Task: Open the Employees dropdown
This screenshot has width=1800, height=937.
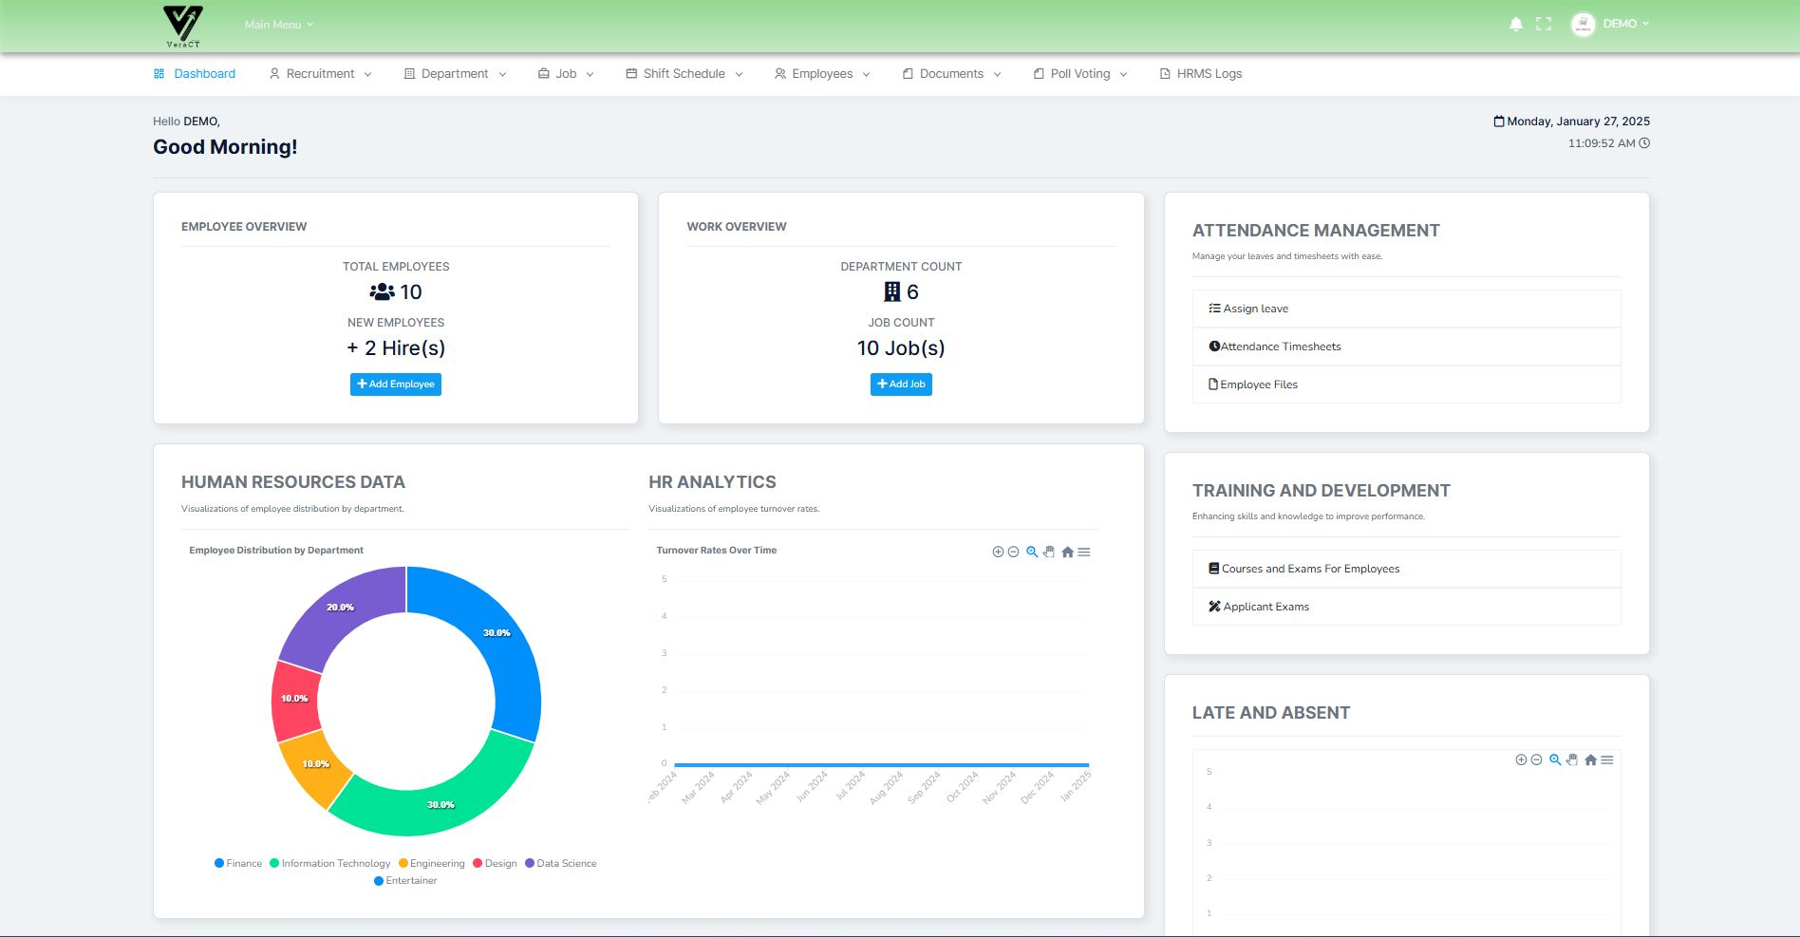Action: (x=822, y=73)
